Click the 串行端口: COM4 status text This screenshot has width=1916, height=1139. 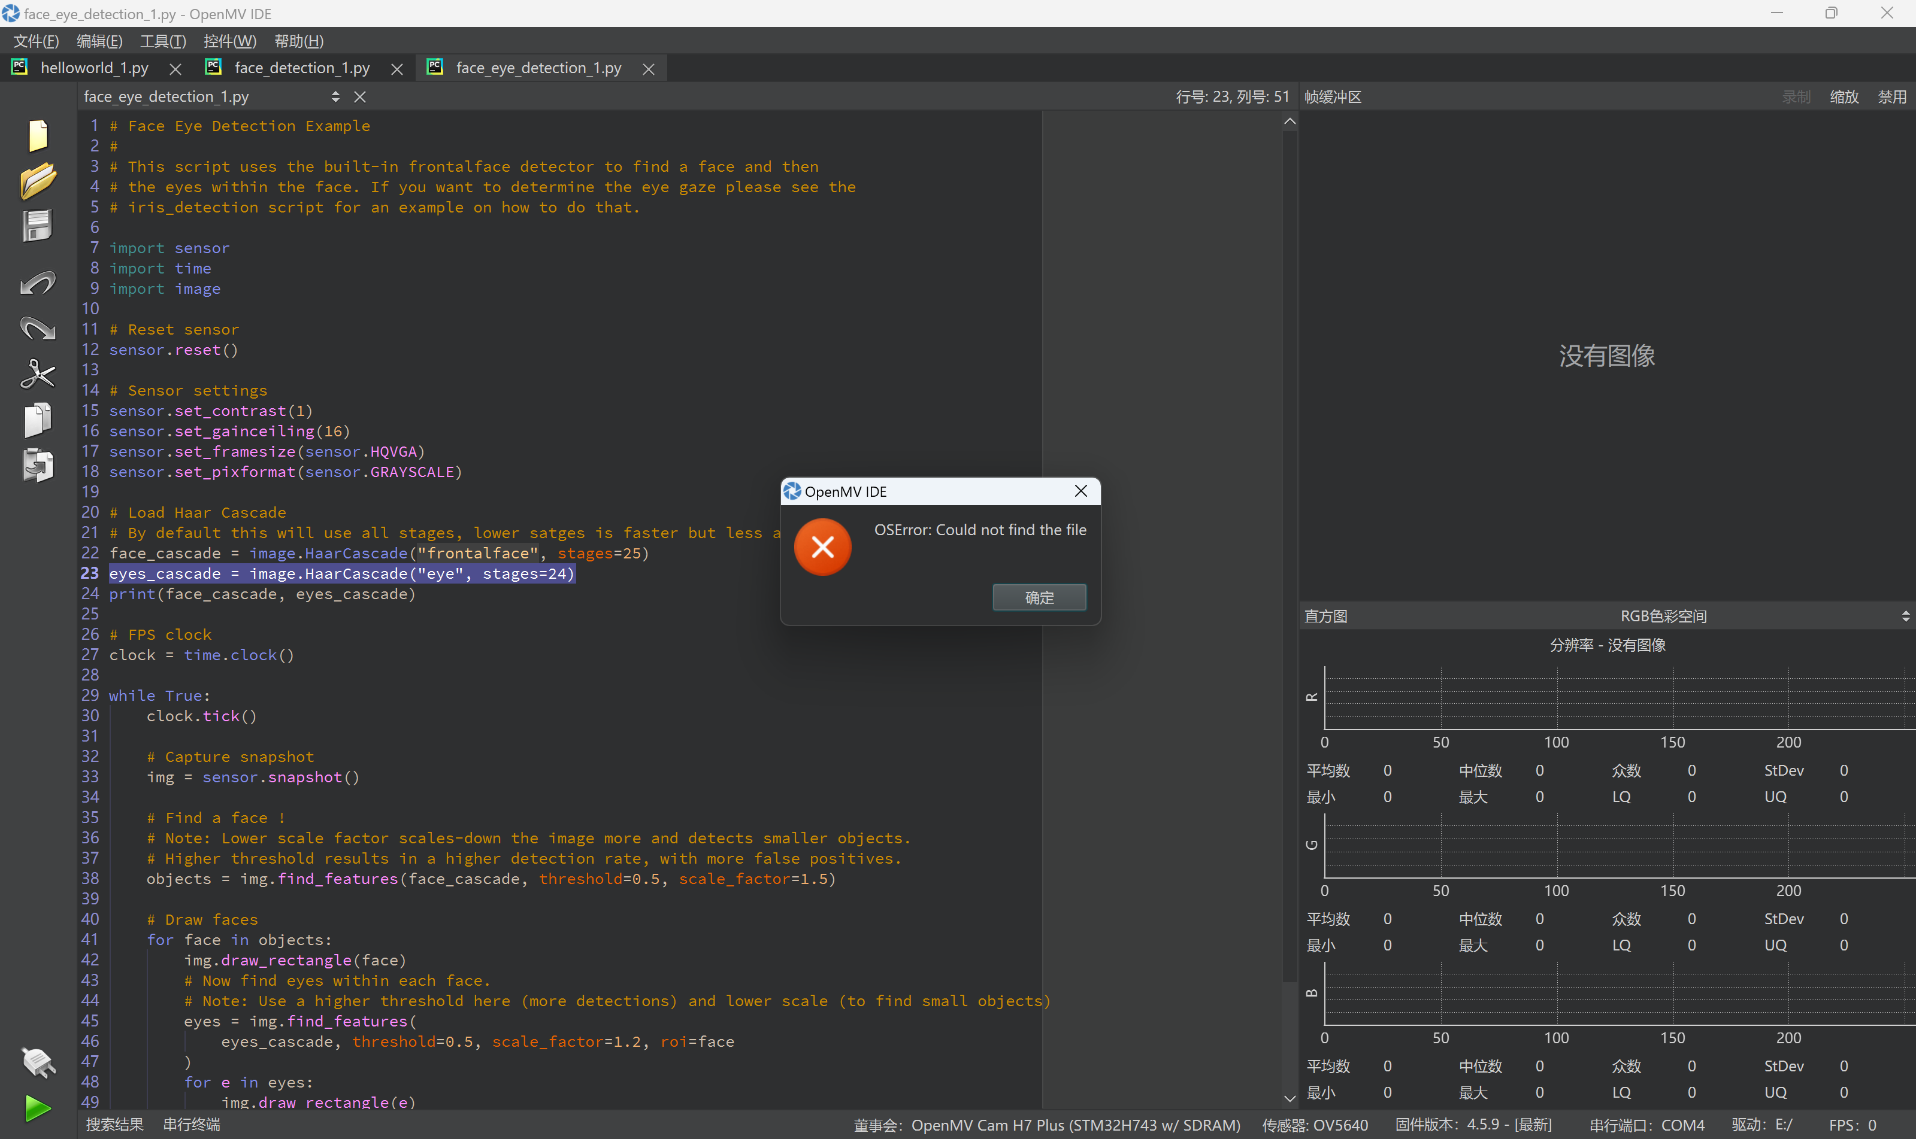(x=1646, y=1125)
